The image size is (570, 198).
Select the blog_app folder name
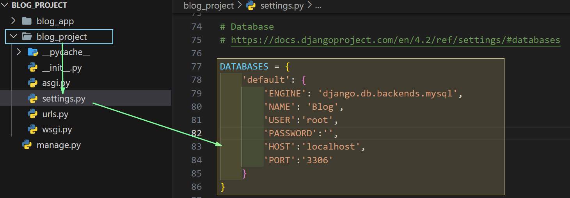55,21
